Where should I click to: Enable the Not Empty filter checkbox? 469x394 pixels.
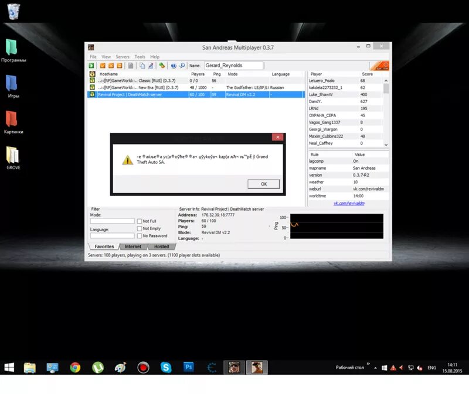click(x=140, y=228)
